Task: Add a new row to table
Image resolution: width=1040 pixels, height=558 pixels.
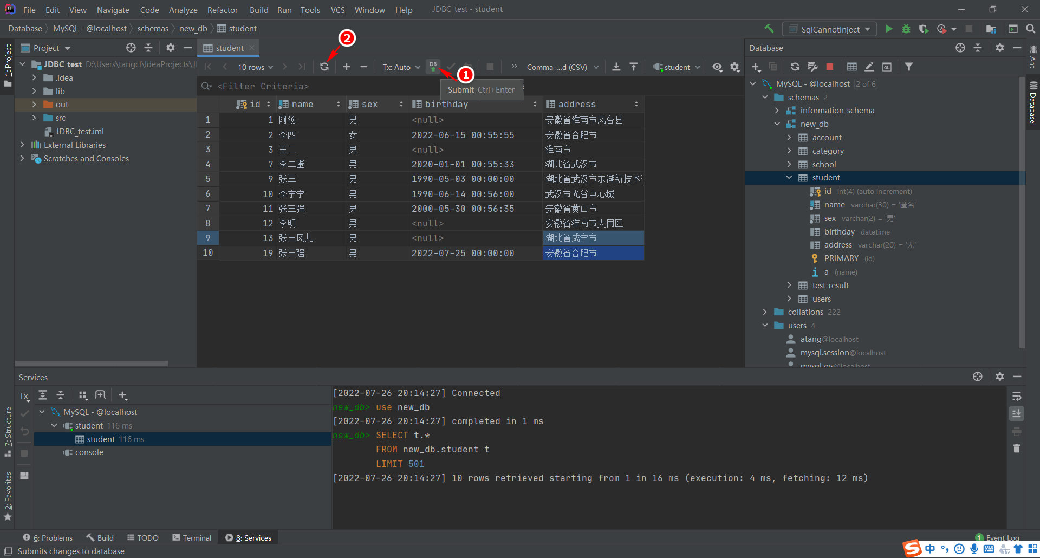Action: click(346, 67)
